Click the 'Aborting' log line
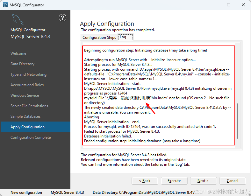251x196 pixels. coord(91,117)
